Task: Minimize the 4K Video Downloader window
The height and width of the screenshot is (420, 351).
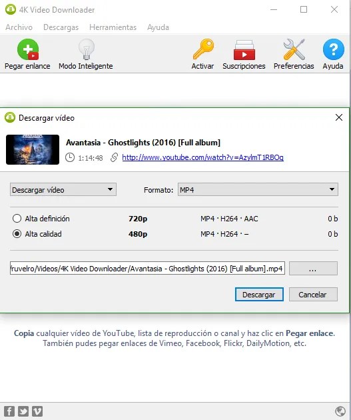Action: [x=274, y=9]
